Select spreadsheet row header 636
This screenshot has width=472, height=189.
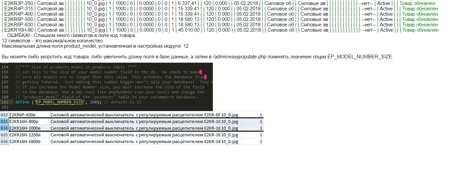[x=4, y=142]
